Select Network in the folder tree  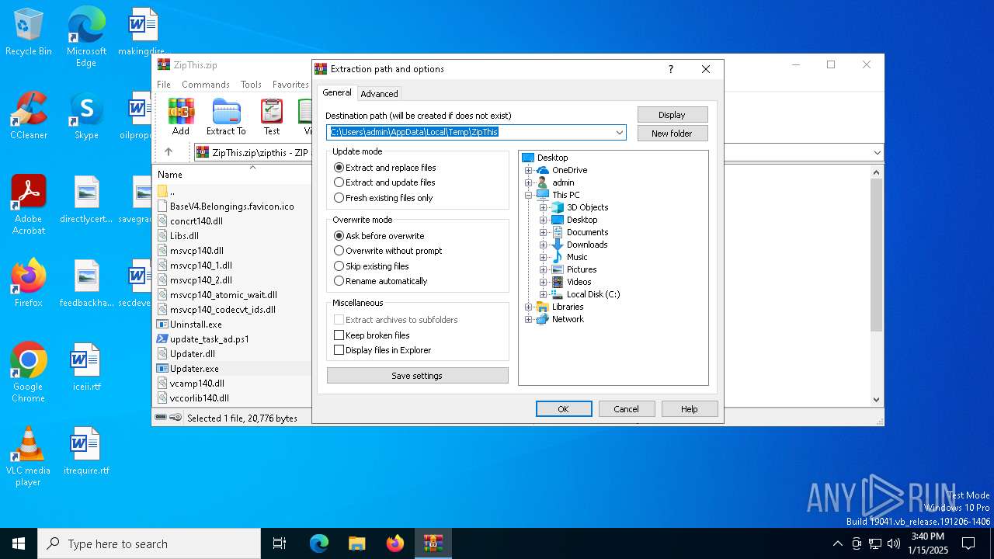(x=568, y=319)
